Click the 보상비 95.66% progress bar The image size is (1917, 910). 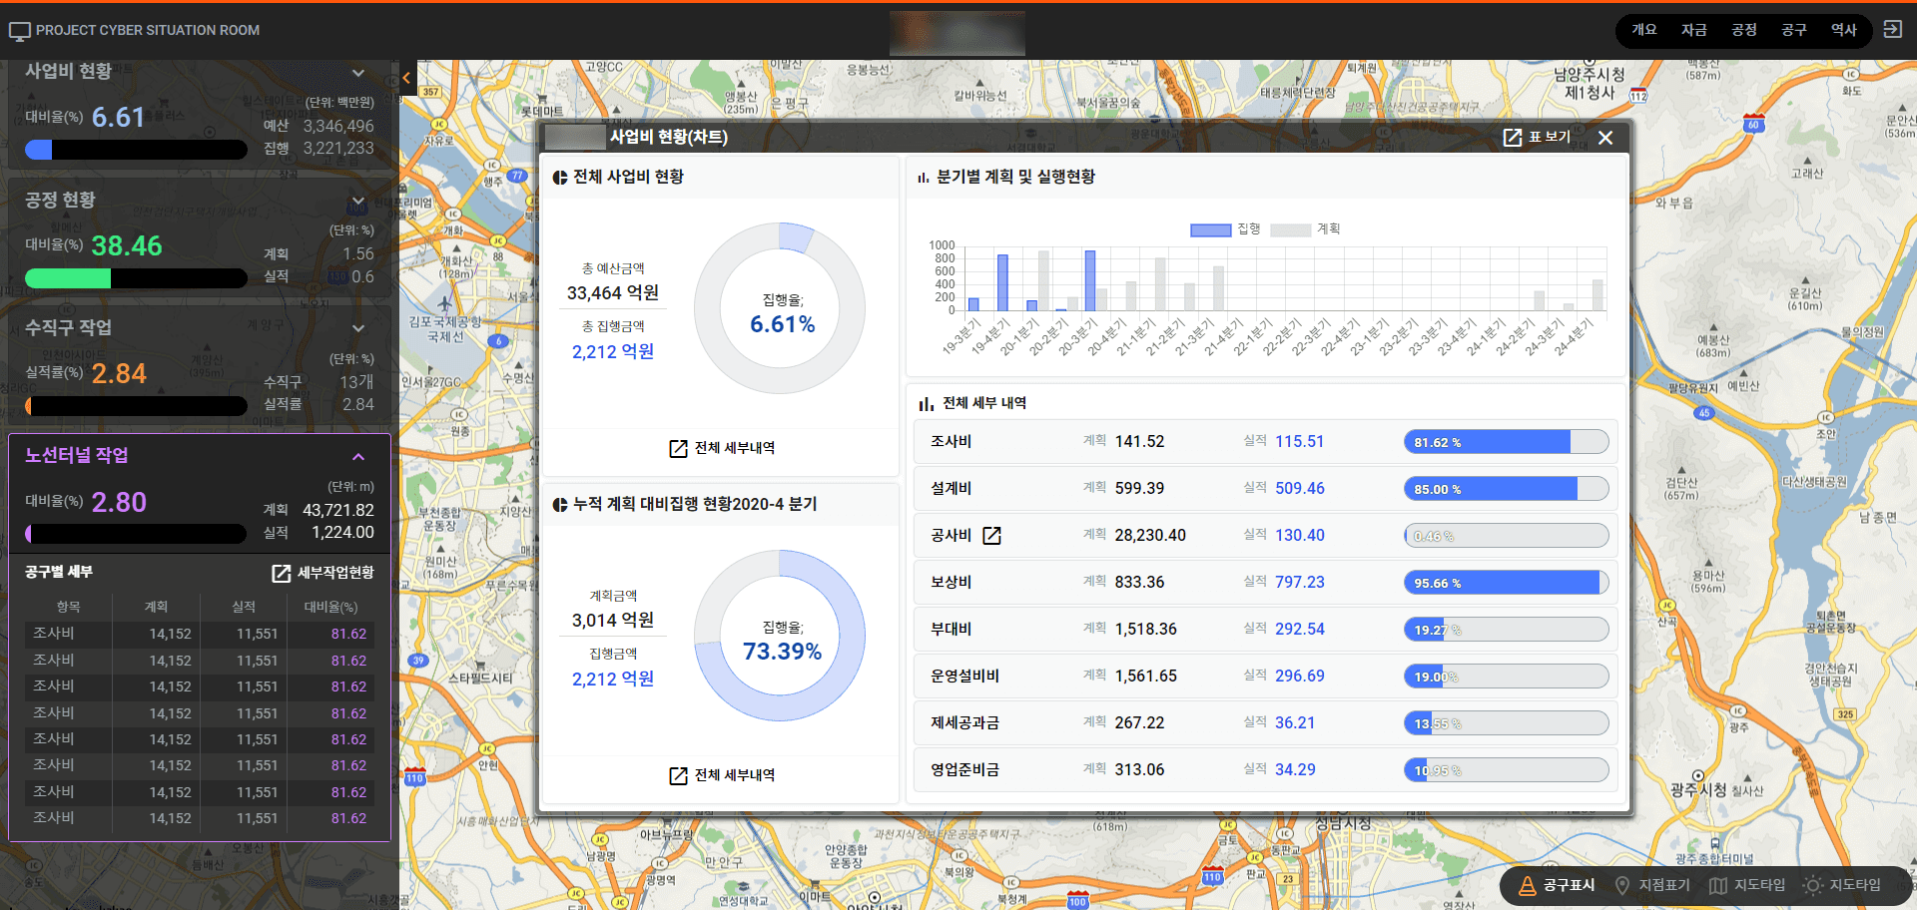click(x=1506, y=582)
